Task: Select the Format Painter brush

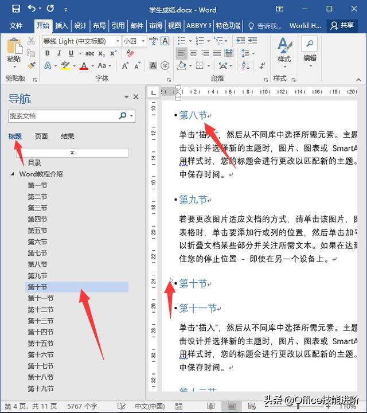Action: 32,65
